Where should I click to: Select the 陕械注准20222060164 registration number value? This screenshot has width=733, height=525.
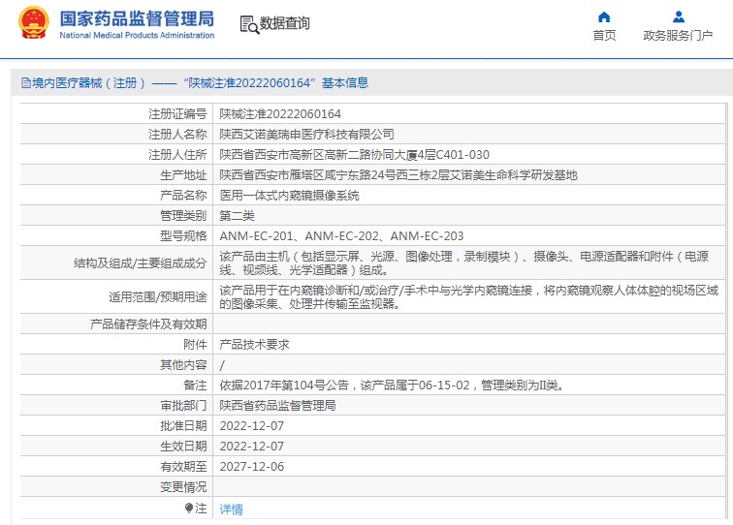280,113
